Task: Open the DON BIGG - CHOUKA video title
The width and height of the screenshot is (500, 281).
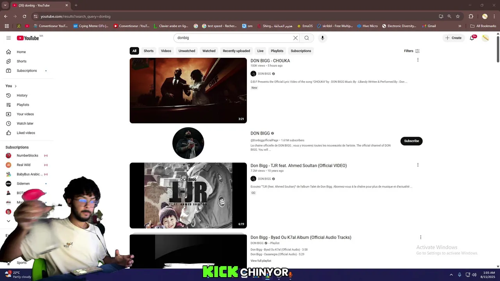Action: [270, 61]
